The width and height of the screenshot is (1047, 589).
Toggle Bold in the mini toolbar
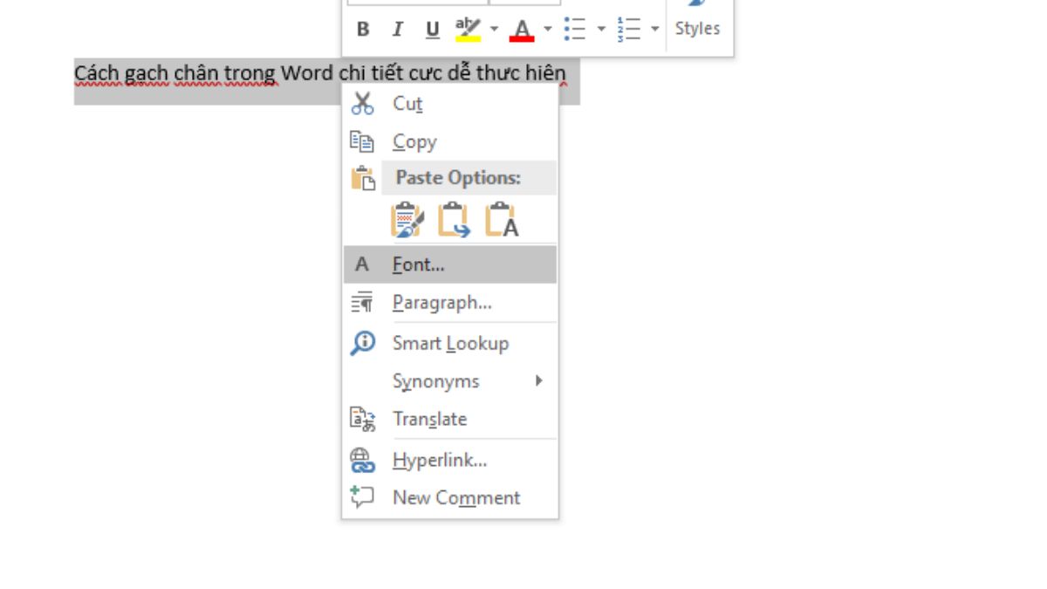pos(363,30)
